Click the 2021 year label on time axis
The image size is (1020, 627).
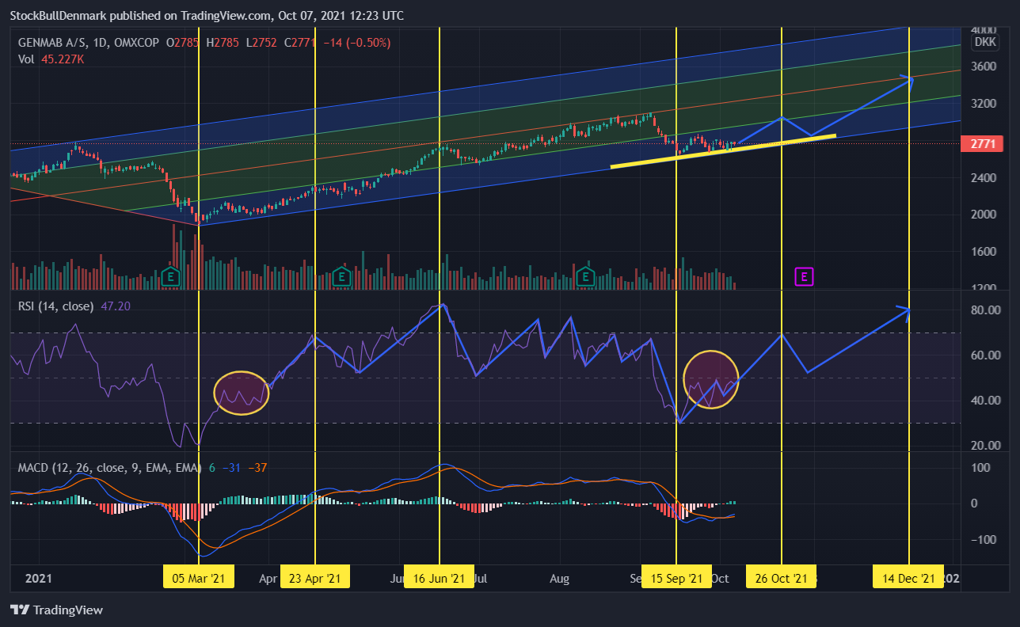pyautogui.click(x=38, y=579)
